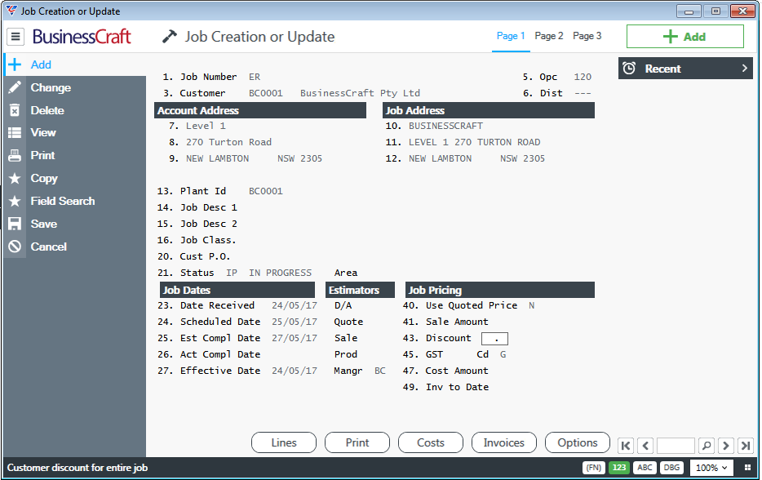Click the Cancel circle-slash icon
762x480 pixels.
(15, 247)
